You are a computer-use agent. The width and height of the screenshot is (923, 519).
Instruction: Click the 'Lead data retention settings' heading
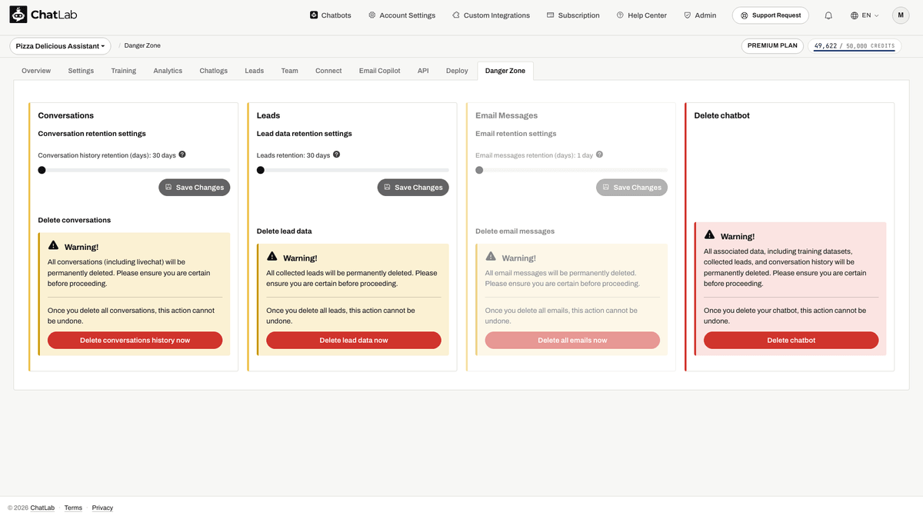(x=305, y=134)
